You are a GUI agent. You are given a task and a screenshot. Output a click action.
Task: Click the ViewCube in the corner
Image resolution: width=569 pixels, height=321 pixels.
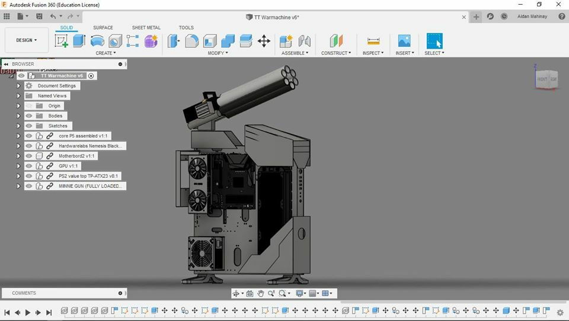click(546, 79)
